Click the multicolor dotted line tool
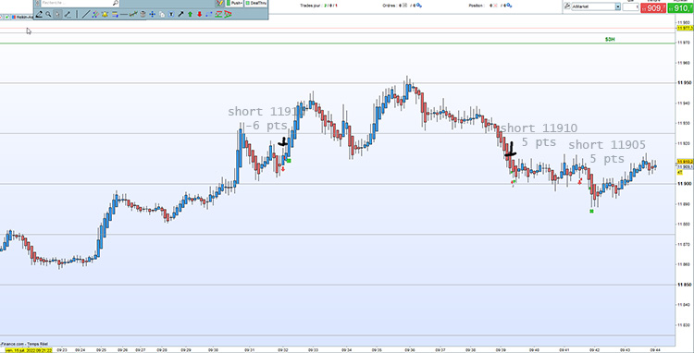 (95, 14)
